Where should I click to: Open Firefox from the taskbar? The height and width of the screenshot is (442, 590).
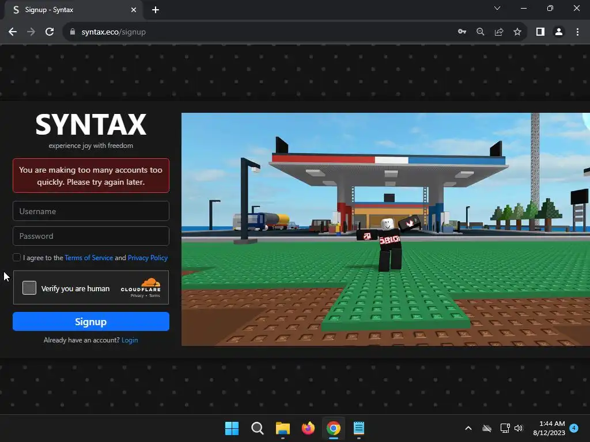(308, 428)
